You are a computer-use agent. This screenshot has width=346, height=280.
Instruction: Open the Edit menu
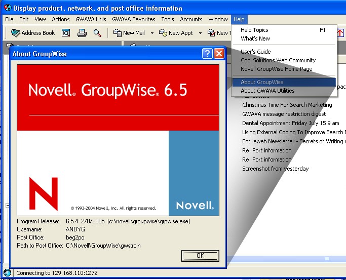click(x=24, y=19)
